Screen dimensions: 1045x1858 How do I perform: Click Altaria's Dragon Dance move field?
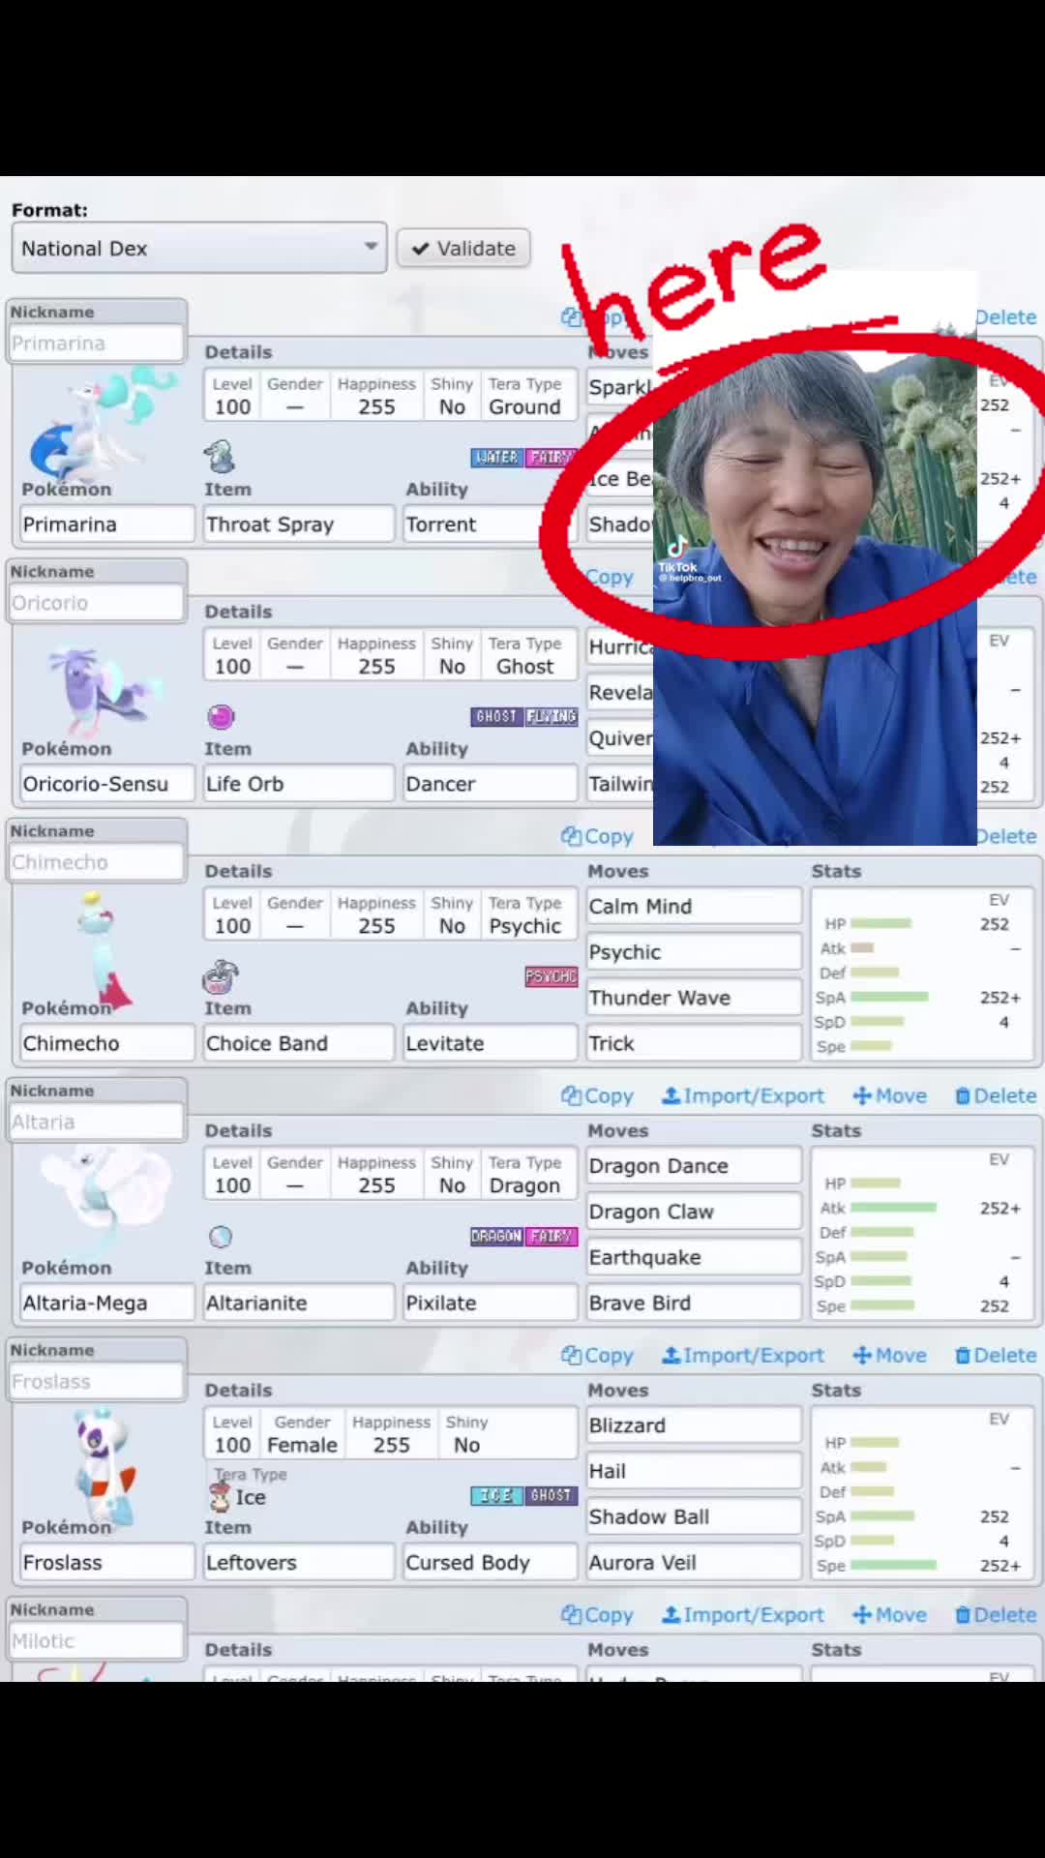(695, 1166)
